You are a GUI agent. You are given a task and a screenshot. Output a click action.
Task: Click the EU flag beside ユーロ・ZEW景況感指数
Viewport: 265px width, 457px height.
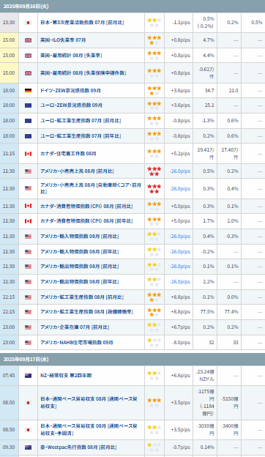pos(28,105)
